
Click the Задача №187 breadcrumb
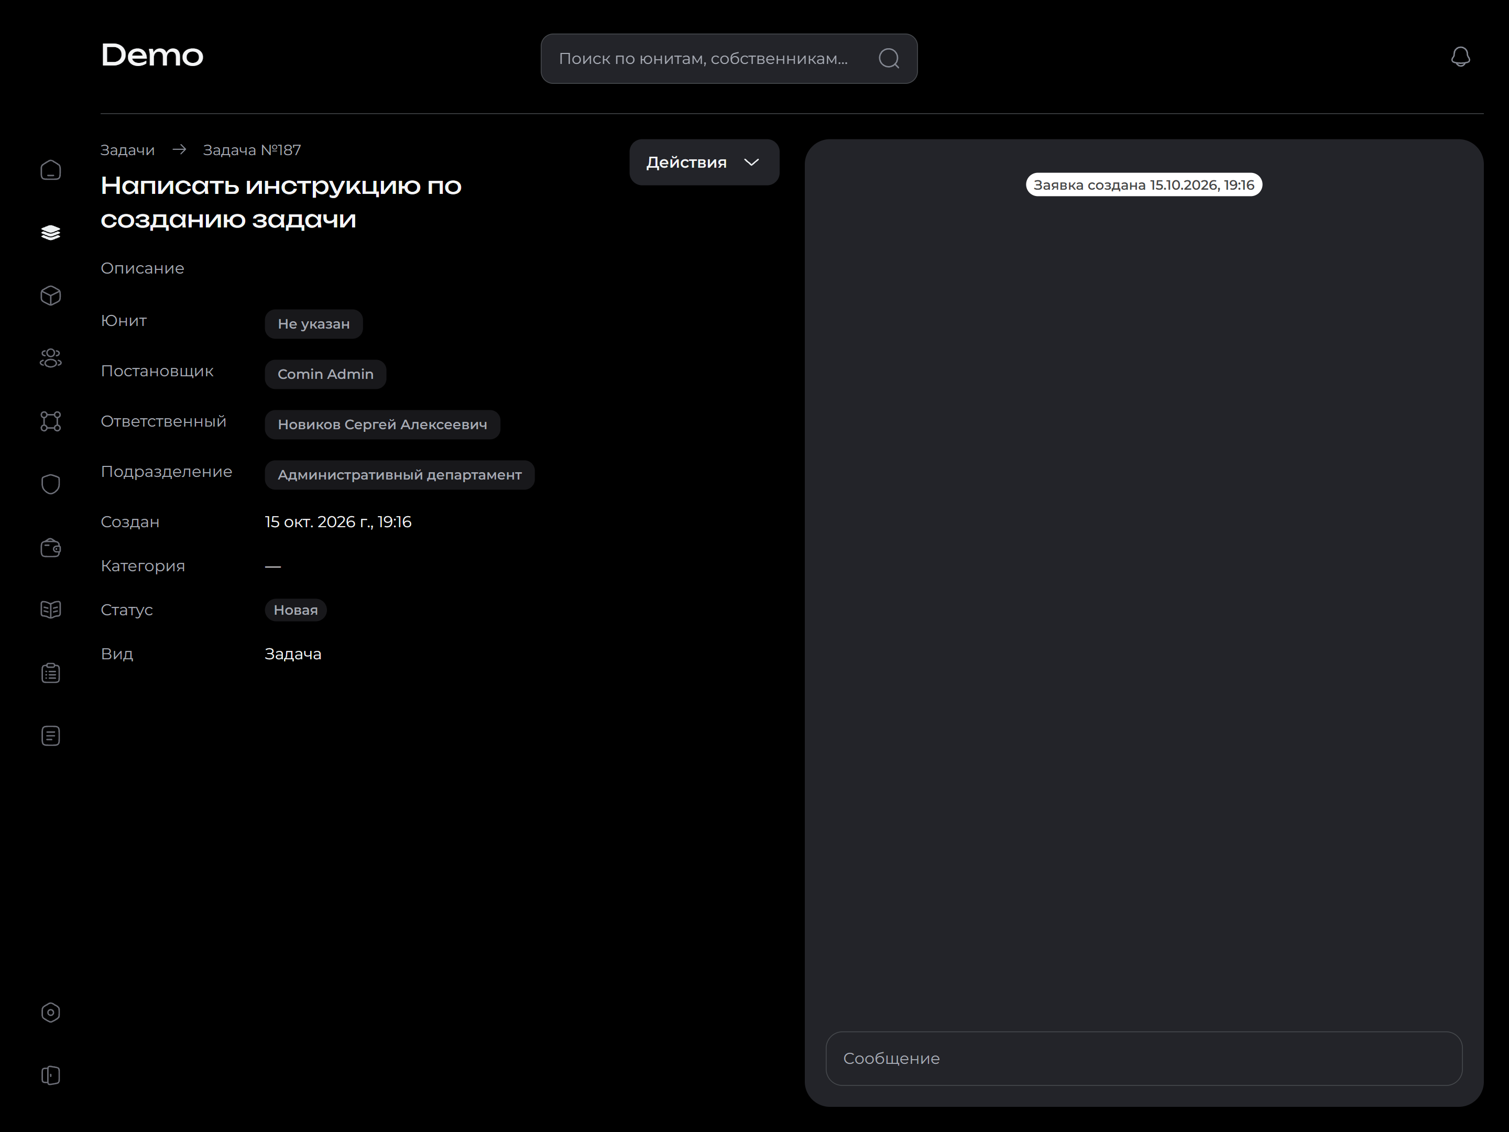pos(251,150)
